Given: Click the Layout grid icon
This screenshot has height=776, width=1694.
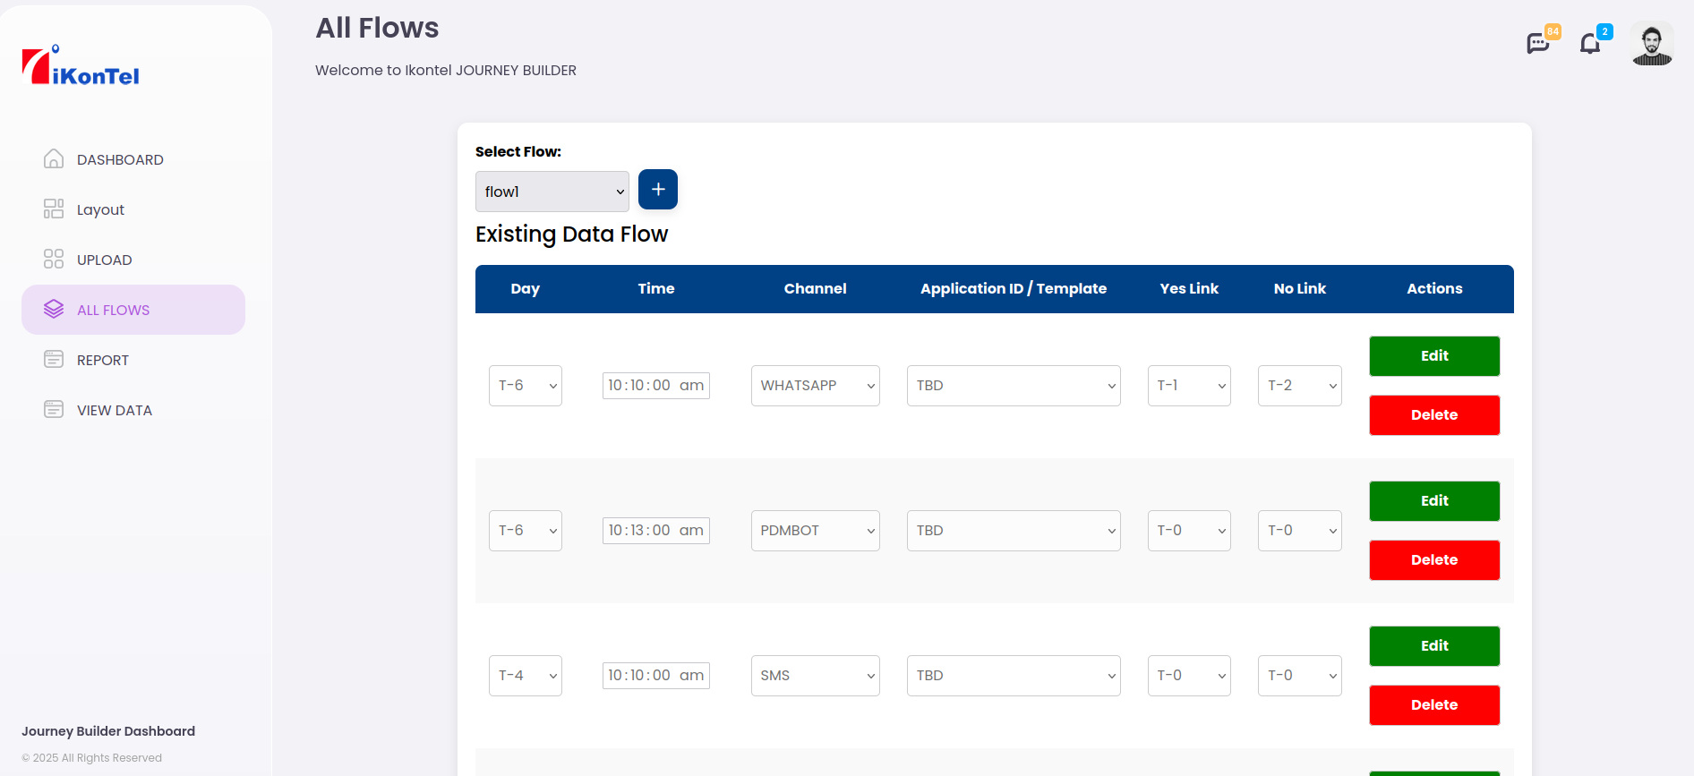Looking at the screenshot, I should tap(54, 209).
